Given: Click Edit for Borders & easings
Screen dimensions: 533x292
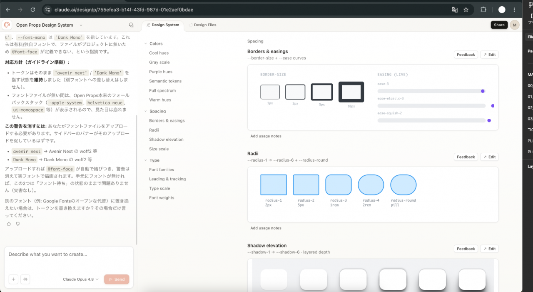Looking at the screenshot, I should pyautogui.click(x=489, y=55).
